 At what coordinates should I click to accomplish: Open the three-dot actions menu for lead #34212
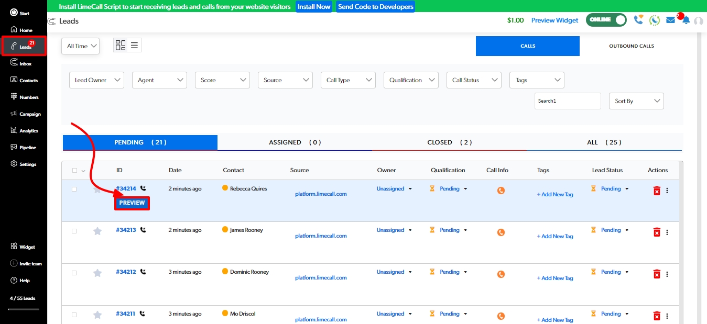tap(667, 274)
